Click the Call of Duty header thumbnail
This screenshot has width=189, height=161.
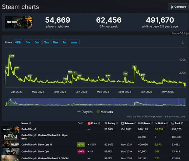pyautogui.click(x=19, y=22)
